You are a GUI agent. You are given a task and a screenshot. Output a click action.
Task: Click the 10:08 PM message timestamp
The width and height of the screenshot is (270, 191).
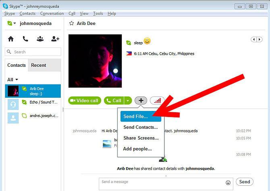coord(243,154)
